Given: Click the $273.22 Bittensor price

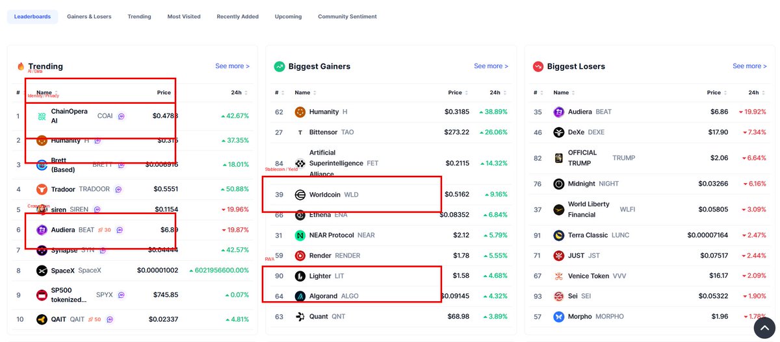Looking at the screenshot, I should (x=457, y=132).
